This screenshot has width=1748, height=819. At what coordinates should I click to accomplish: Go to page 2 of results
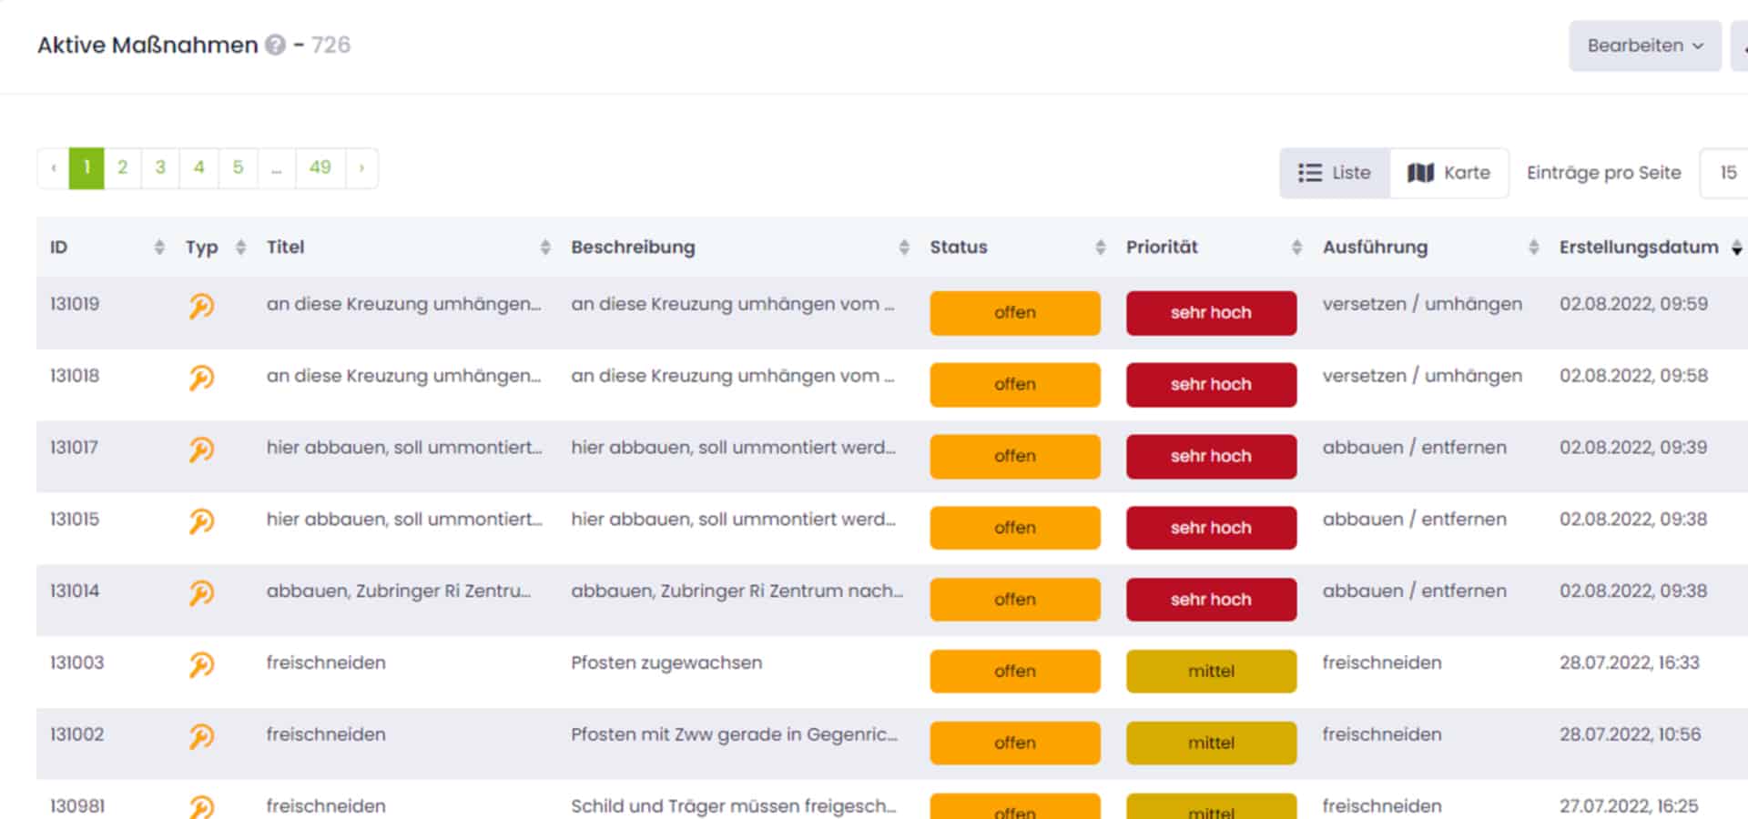click(122, 167)
